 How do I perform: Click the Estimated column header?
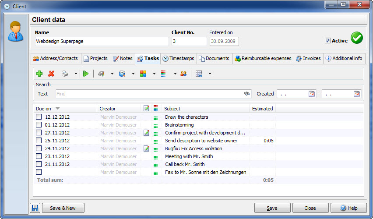(x=263, y=109)
